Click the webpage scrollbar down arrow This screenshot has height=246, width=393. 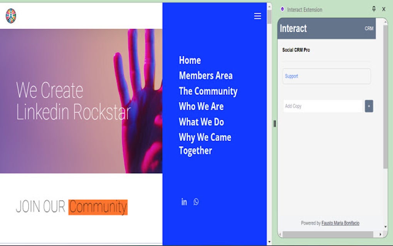[269, 242]
